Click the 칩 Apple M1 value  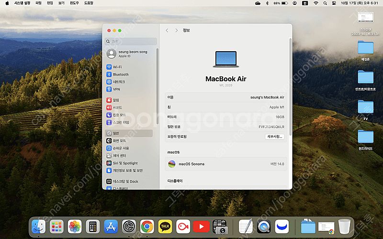pyautogui.click(x=277, y=107)
